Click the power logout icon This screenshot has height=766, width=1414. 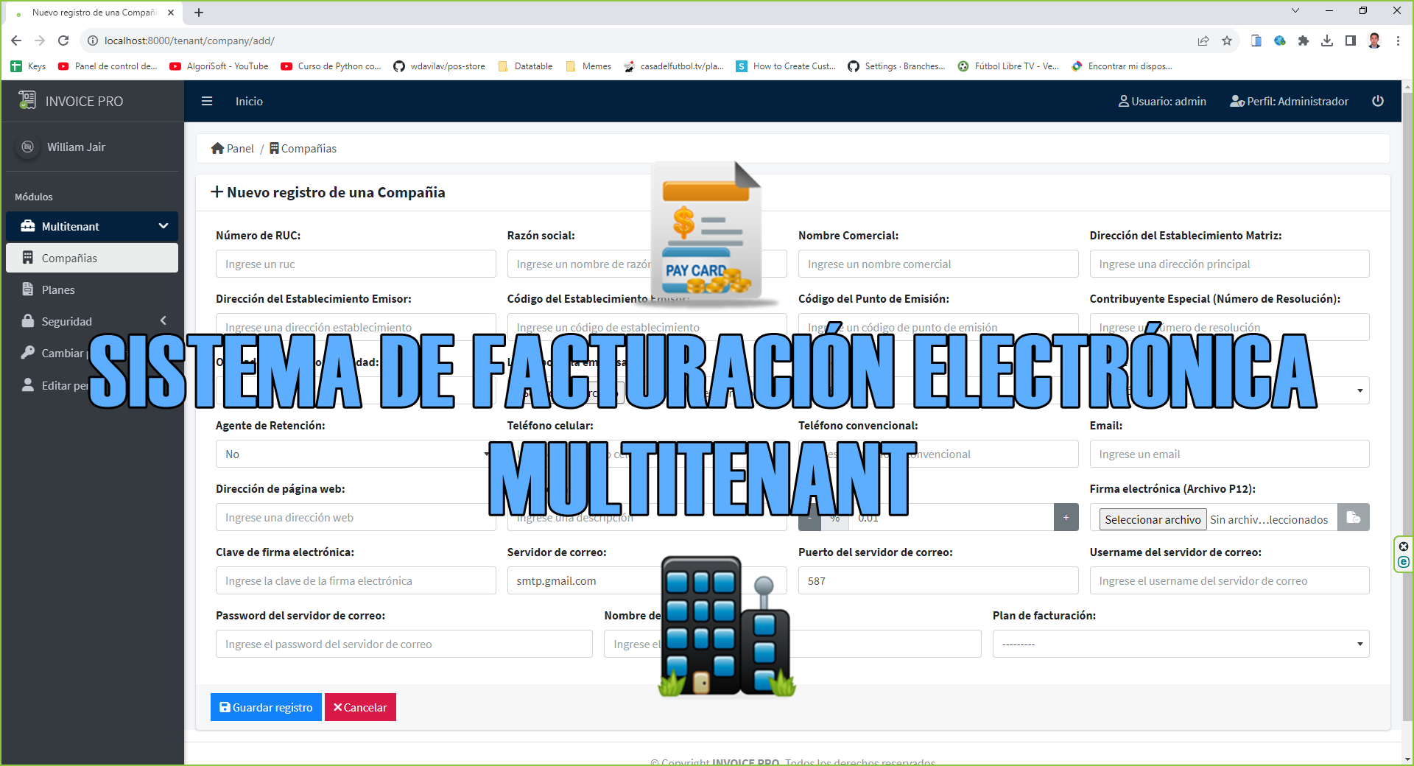click(x=1377, y=101)
